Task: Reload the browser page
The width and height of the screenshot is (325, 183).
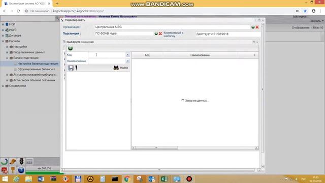Action: tap(18, 11)
